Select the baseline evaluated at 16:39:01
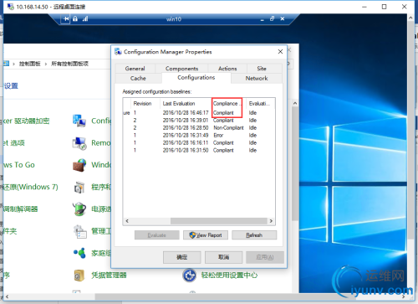Image resolution: width=418 pixels, height=304 pixels. pos(199,121)
